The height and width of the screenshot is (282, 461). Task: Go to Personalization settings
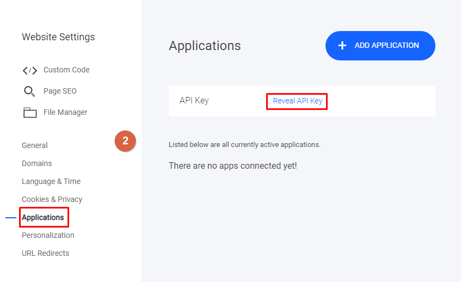(x=48, y=235)
